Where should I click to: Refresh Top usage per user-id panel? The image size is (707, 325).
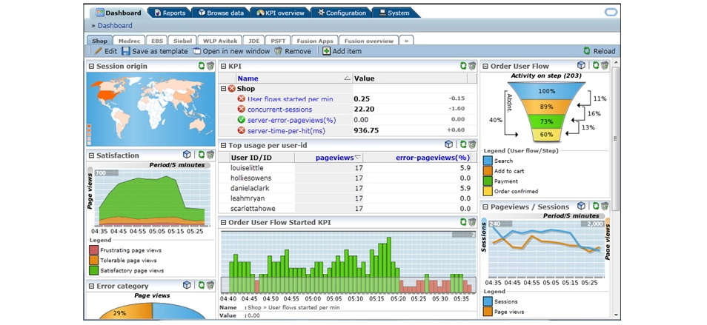463,144
